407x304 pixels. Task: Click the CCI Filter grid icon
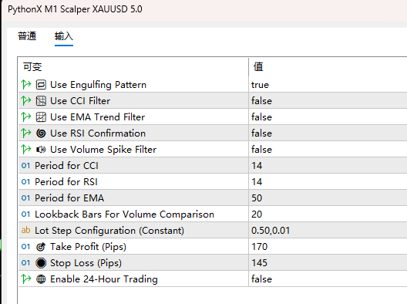pos(41,101)
